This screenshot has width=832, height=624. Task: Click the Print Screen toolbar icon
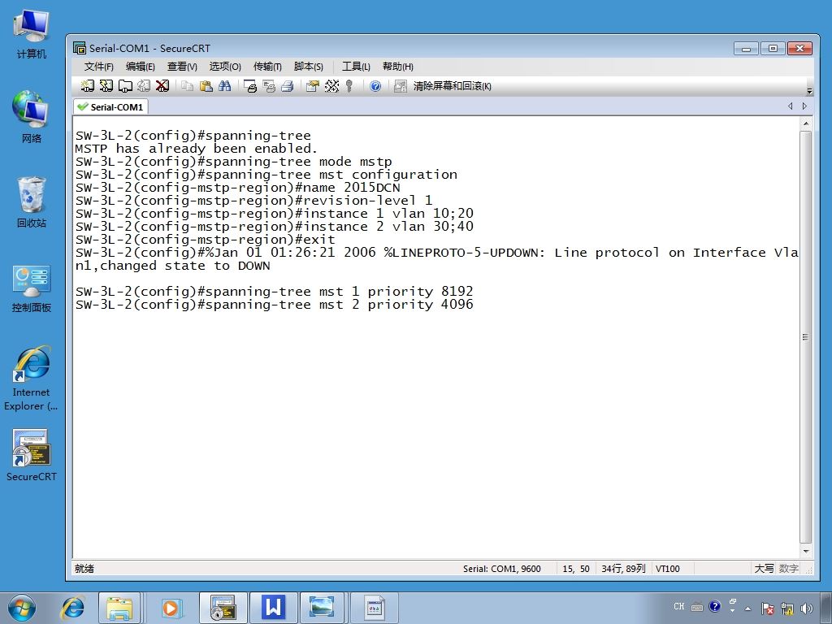[250, 86]
